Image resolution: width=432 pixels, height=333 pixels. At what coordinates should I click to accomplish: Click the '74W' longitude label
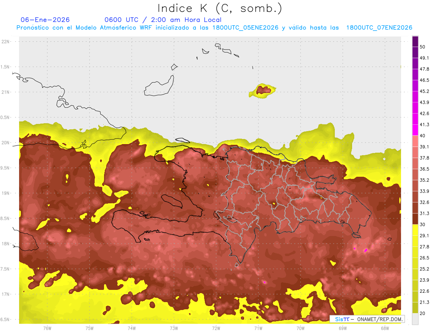point(132,328)
